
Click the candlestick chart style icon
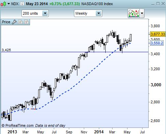point(3,4)
